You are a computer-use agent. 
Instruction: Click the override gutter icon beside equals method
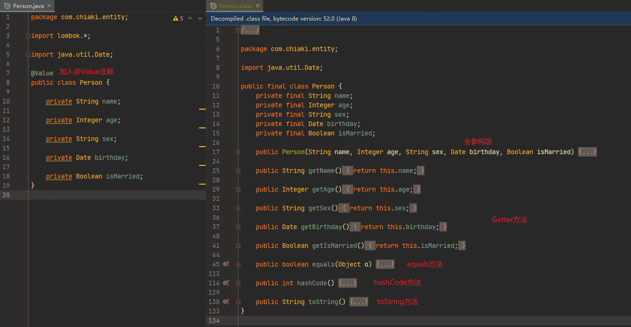pyautogui.click(x=225, y=264)
